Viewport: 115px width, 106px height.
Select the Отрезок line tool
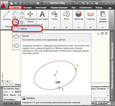tap(7, 15)
